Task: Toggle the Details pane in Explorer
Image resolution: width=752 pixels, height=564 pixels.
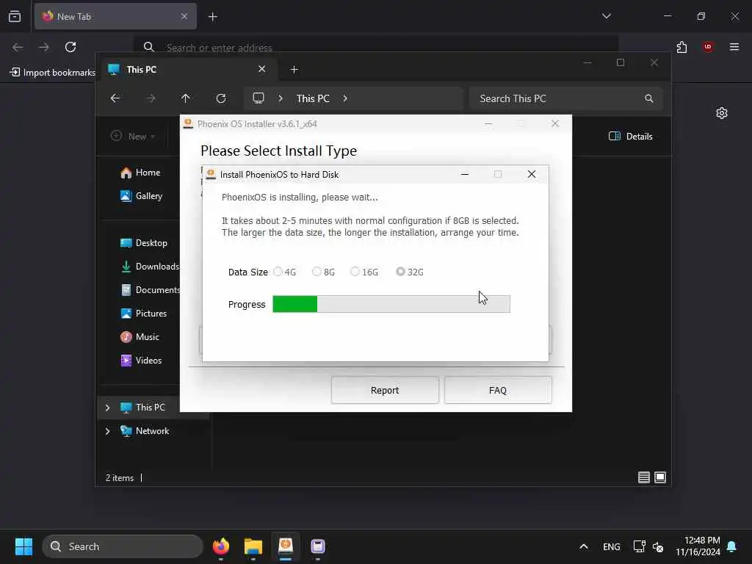Action: pyautogui.click(x=630, y=136)
